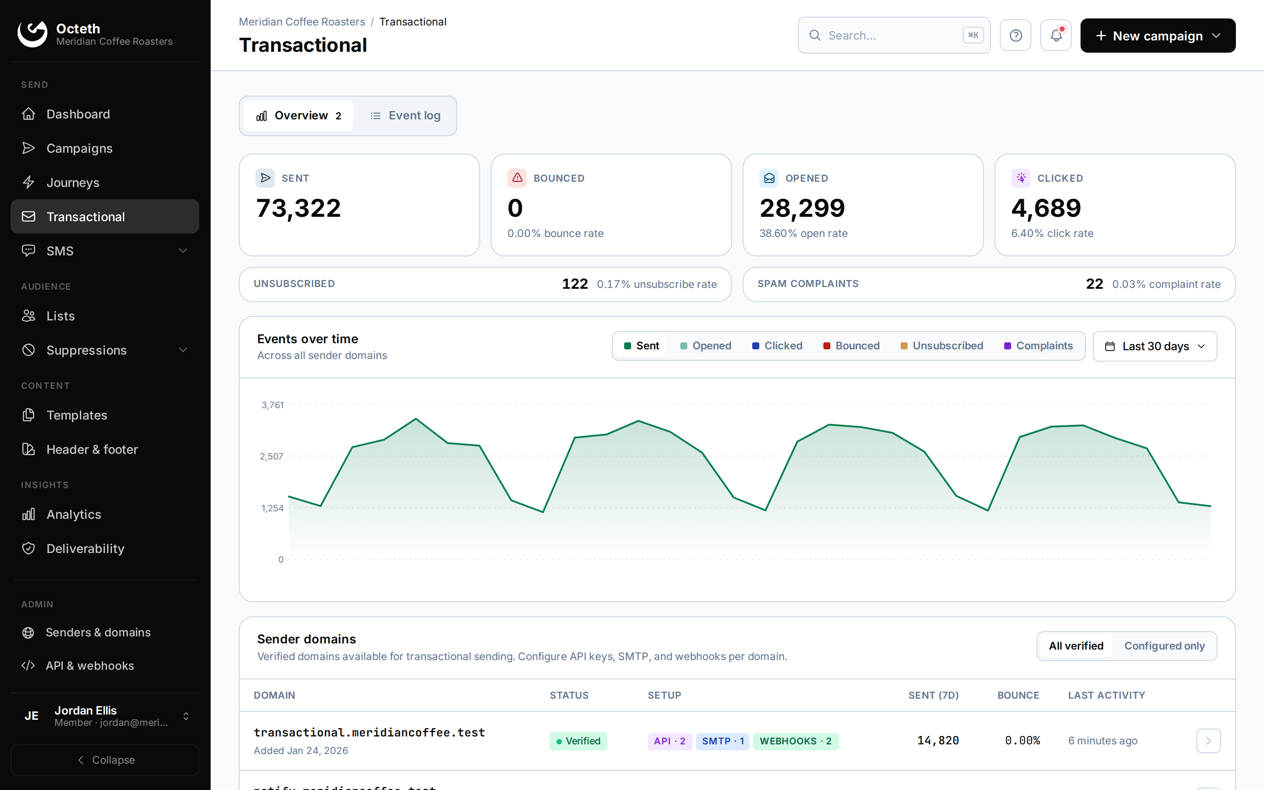Open the New campaign dropdown
1264x790 pixels.
1158,36
